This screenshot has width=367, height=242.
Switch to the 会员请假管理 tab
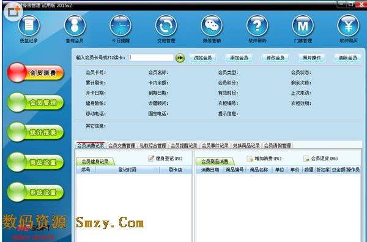pyautogui.click(x=277, y=145)
